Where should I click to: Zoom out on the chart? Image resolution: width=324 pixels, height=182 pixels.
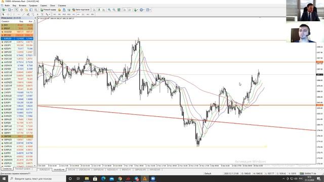coord(114,10)
